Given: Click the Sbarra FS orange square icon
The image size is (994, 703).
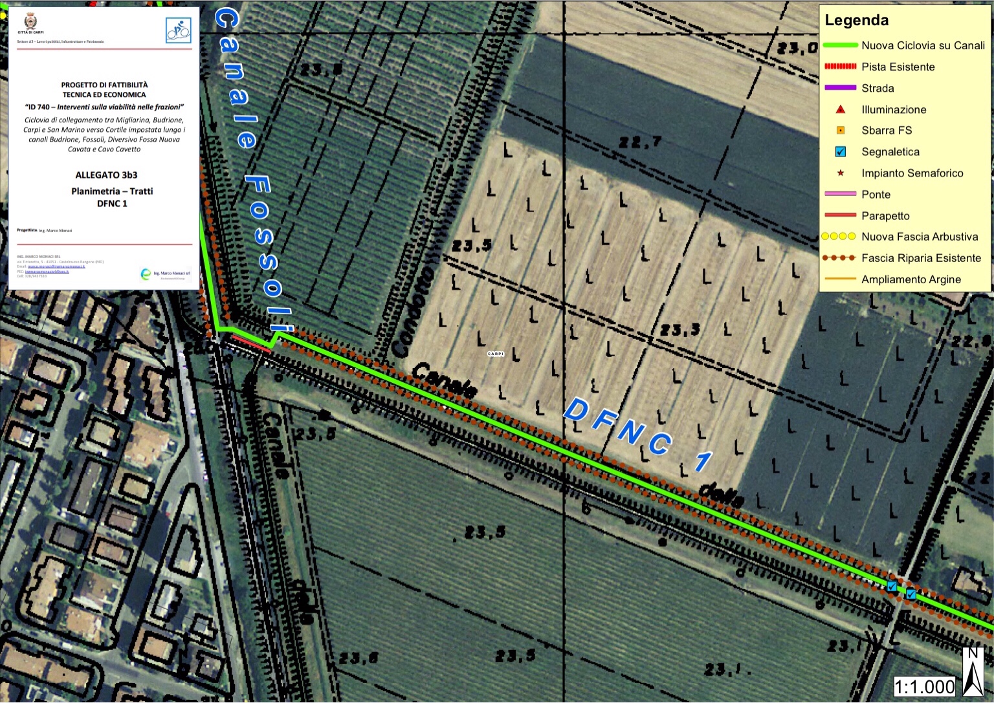Looking at the screenshot, I should 840,131.
